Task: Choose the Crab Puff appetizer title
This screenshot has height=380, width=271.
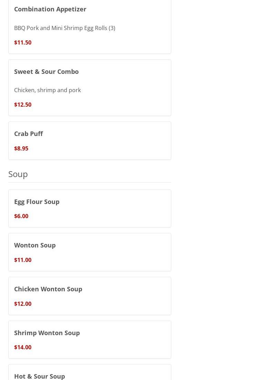Action: point(28,134)
